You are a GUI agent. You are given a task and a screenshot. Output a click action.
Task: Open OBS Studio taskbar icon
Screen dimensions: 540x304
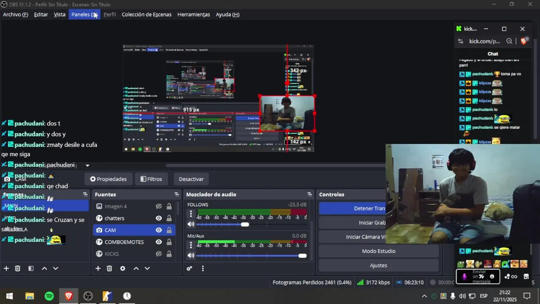[x=88, y=296]
